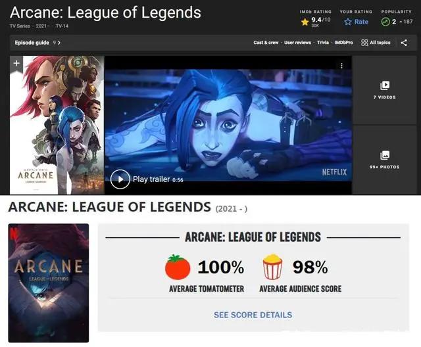This screenshot has height=347, width=421.
Task: Open the 99+ Photos gallery icon
Action: point(384,155)
